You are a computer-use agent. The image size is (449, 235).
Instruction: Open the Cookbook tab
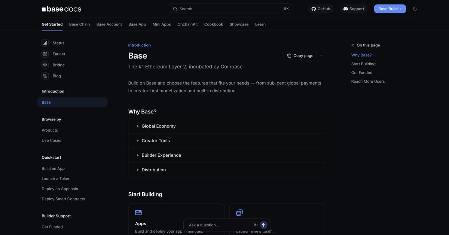[x=214, y=24]
